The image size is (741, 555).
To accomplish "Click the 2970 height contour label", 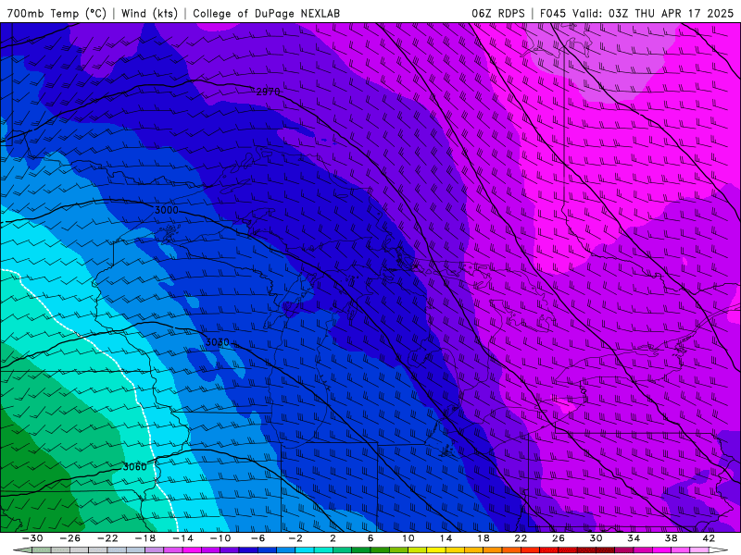I will tap(268, 92).
